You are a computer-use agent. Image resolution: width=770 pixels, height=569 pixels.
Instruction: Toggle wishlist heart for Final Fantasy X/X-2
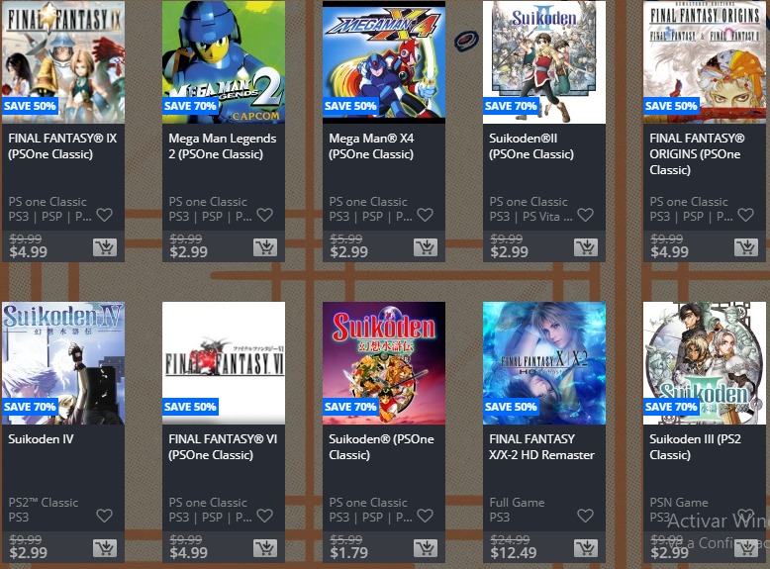pyautogui.click(x=585, y=516)
